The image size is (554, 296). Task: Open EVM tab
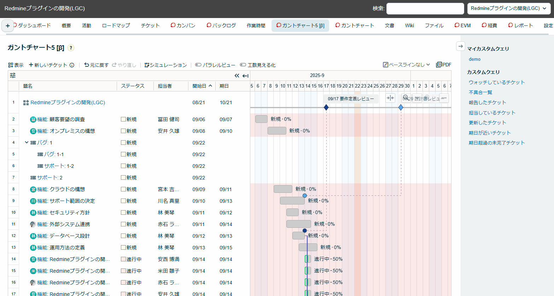[462, 25]
